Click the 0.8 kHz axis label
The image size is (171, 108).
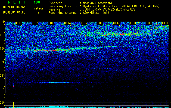tap(2, 76)
